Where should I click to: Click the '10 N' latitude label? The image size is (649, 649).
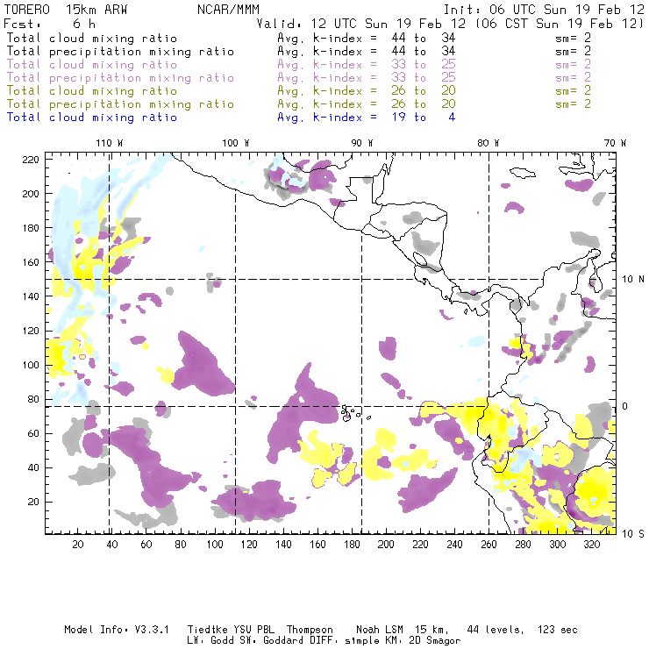[633, 280]
